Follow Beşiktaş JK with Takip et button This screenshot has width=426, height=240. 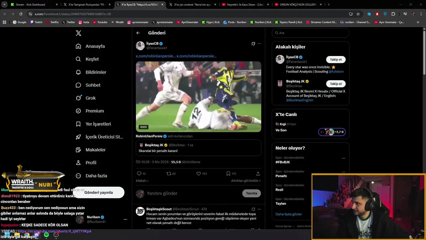pos(336,84)
